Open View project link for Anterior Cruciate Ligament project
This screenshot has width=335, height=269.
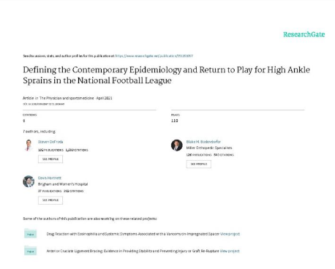pos(230,251)
